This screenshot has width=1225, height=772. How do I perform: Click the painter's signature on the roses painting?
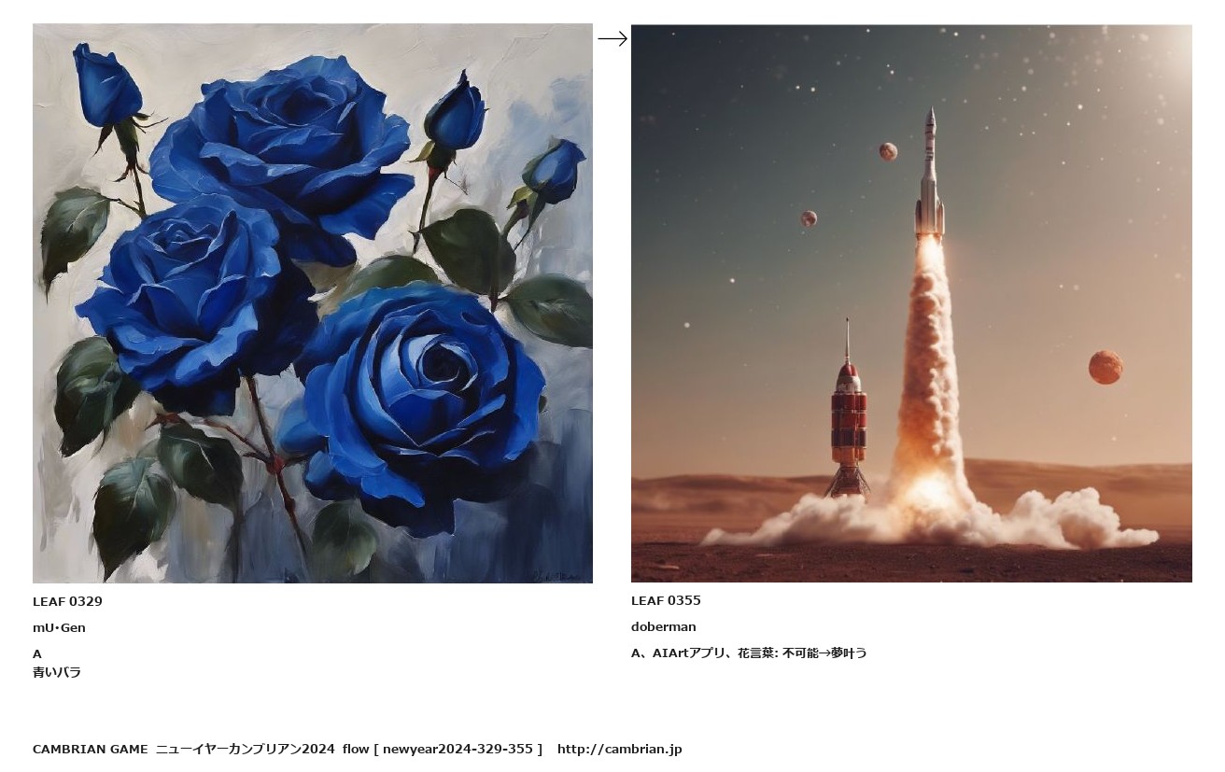click(560, 576)
